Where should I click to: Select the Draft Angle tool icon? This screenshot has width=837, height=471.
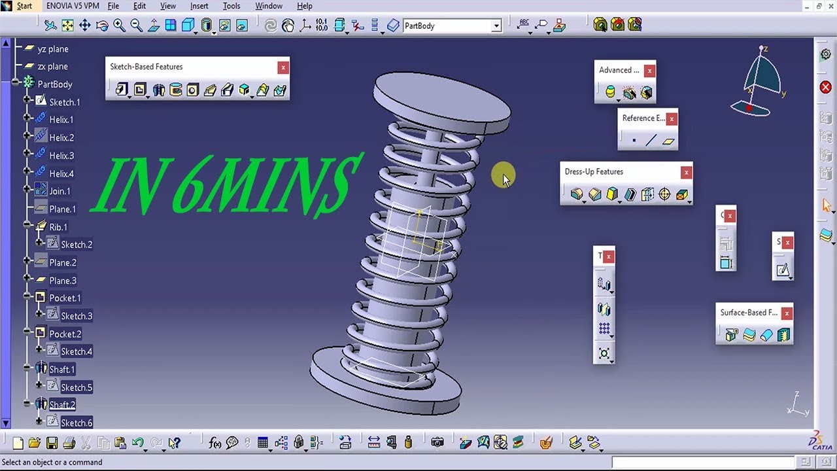click(612, 194)
